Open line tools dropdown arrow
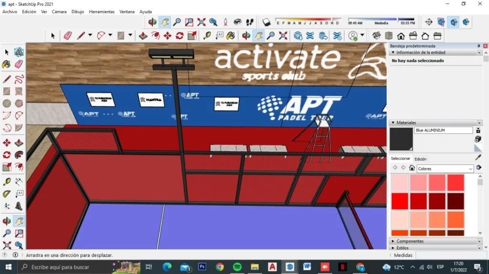Viewport: 489px width, 274px height. tap(90, 35)
